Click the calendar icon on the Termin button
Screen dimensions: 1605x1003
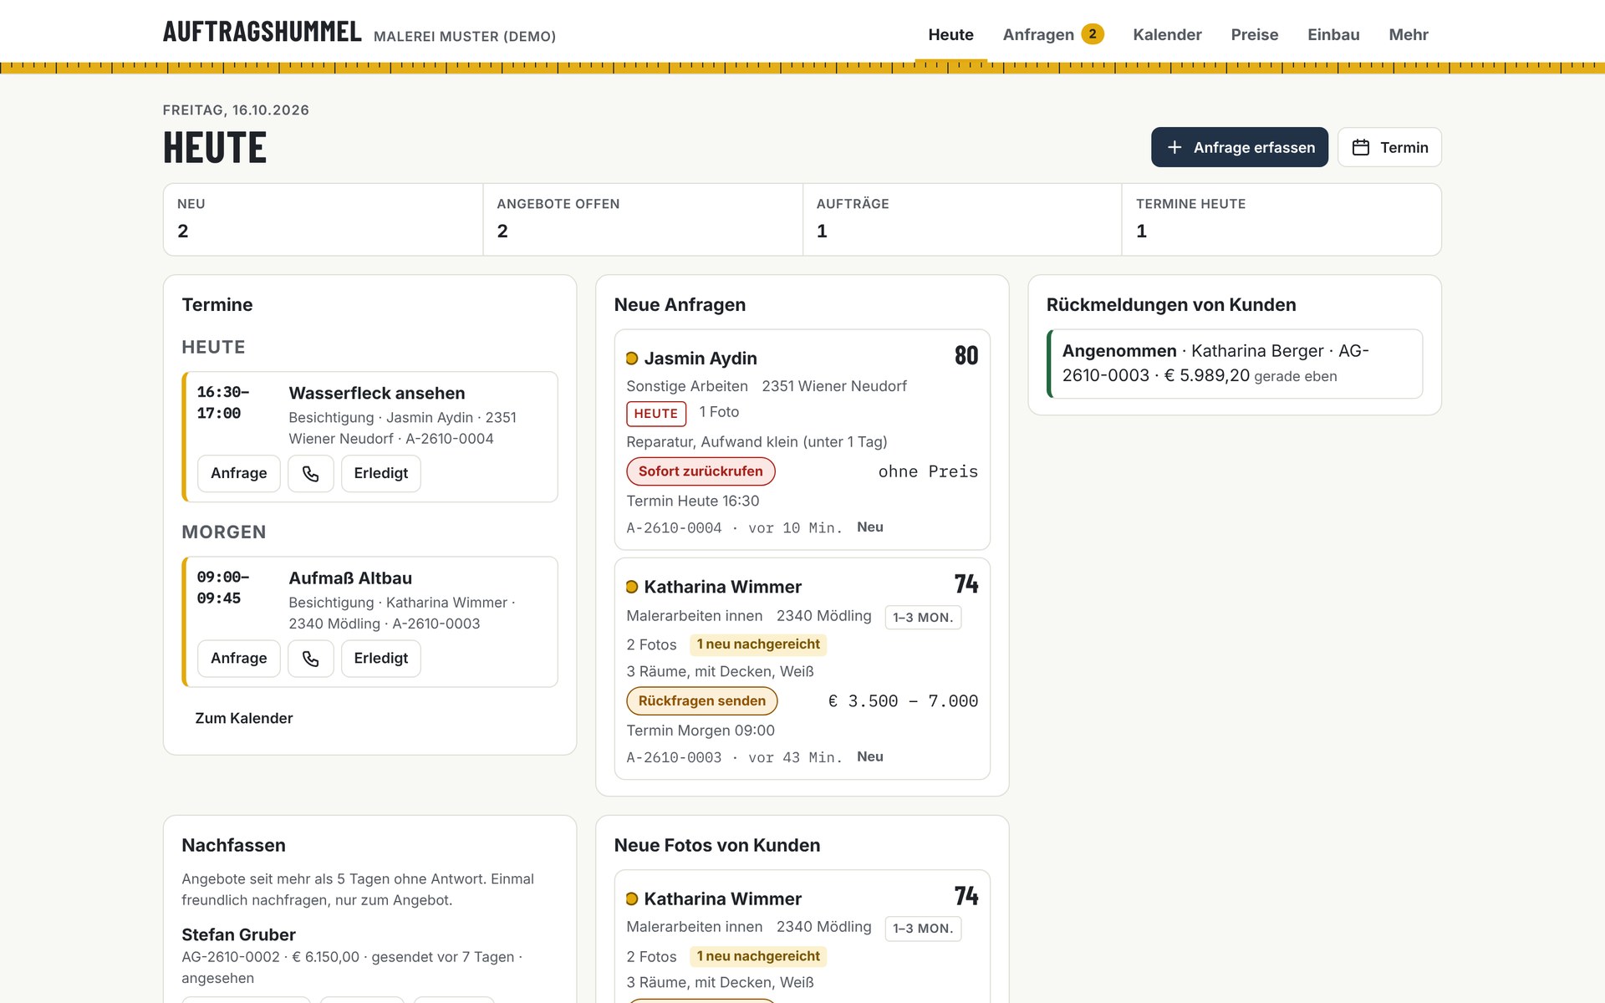pyautogui.click(x=1361, y=147)
